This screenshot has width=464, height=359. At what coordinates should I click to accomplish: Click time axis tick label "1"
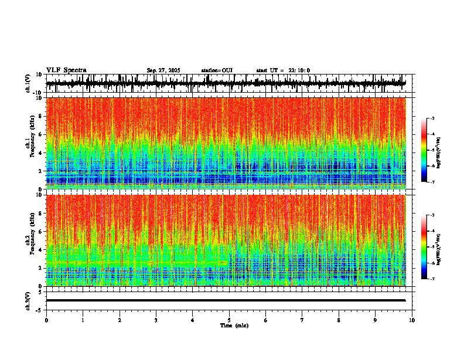(83, 320)
